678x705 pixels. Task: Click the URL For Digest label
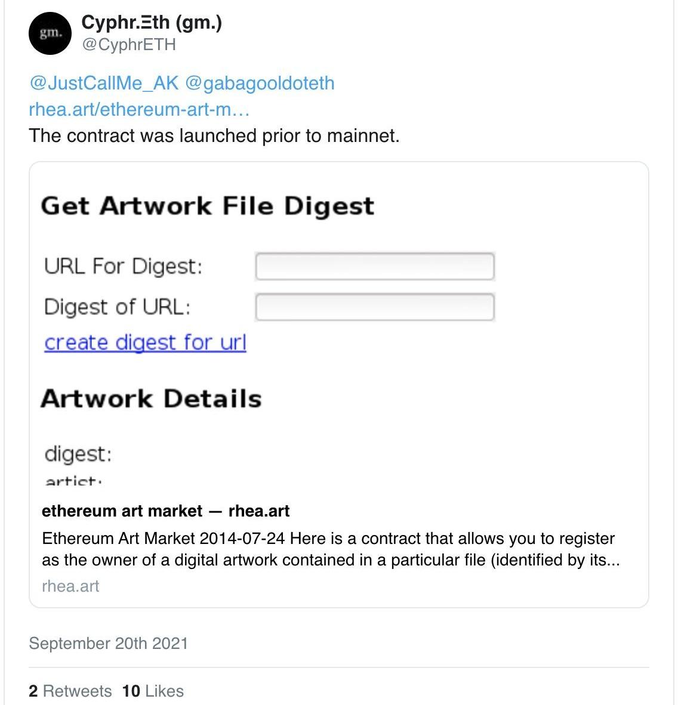pos(123,266)
